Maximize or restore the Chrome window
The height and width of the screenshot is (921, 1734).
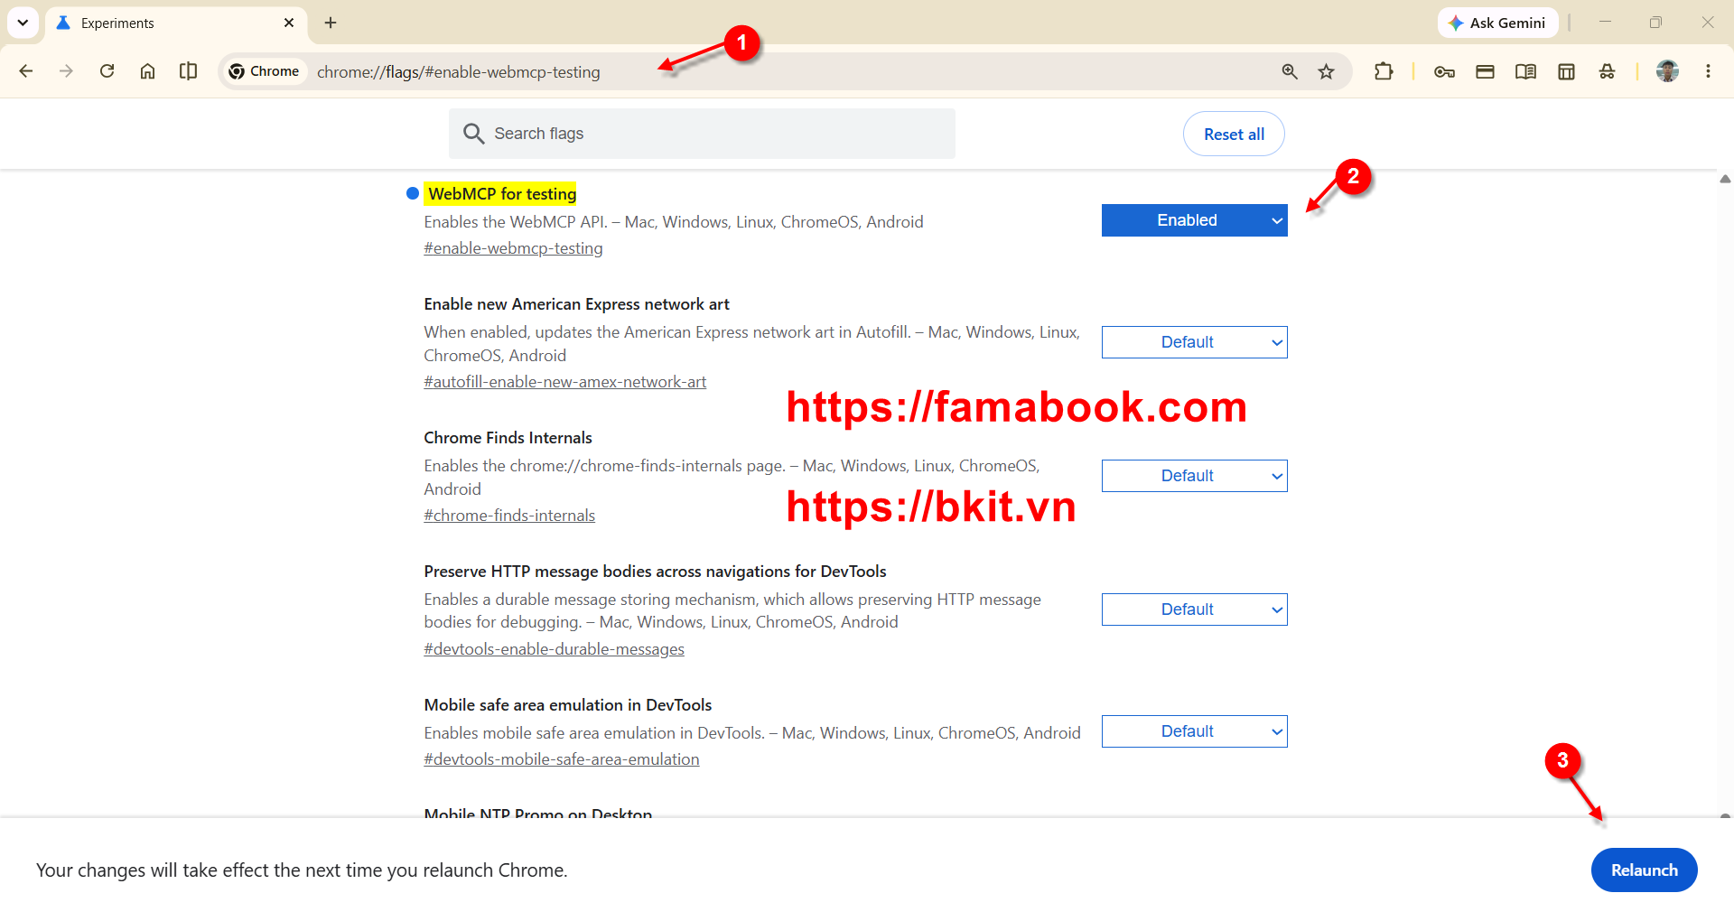(1655, 23)
